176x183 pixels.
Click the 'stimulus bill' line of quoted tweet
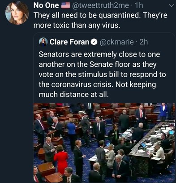click(x=102, y=74)
